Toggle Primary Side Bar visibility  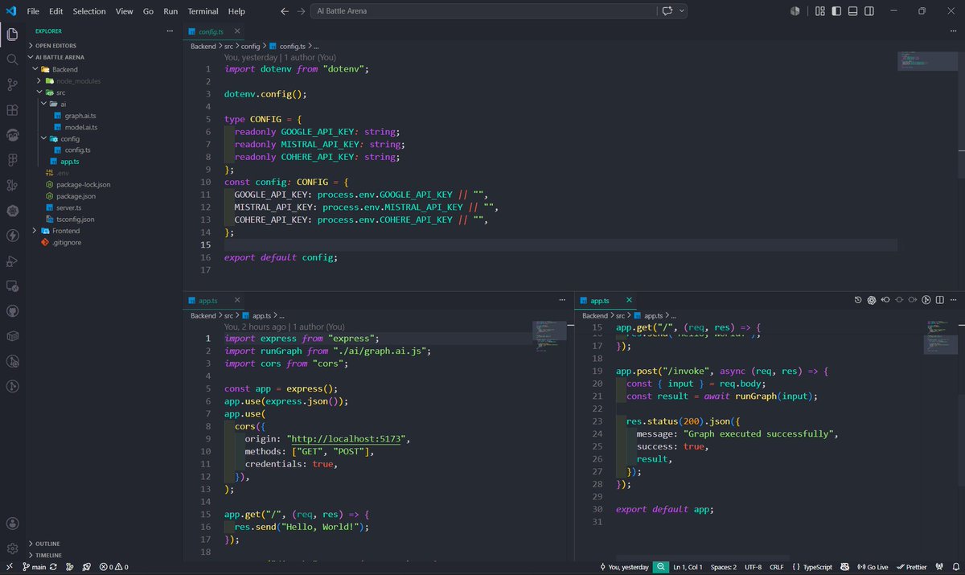click(x=837, y=11)
